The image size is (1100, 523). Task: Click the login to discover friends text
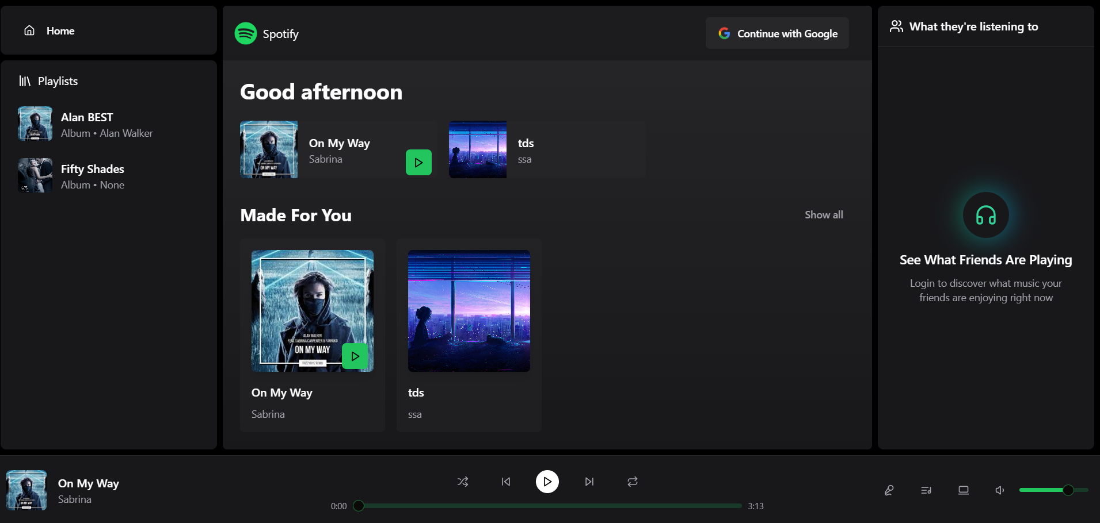(x=986, y=290)
